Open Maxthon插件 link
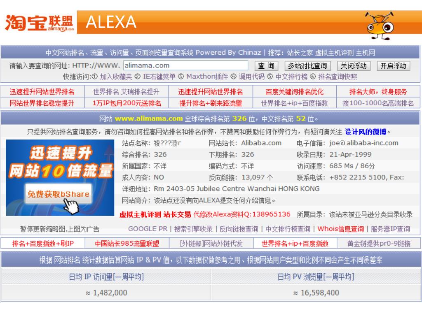 207,77
